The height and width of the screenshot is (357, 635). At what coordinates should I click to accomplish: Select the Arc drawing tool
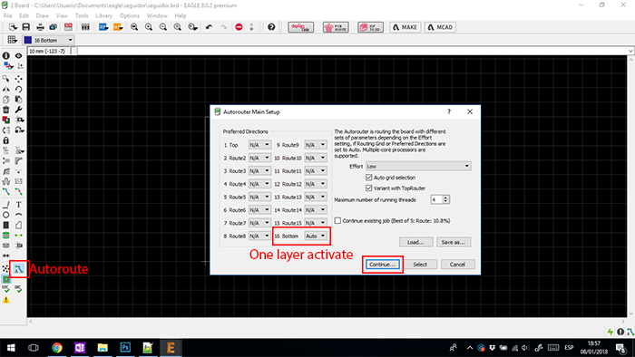19,215
